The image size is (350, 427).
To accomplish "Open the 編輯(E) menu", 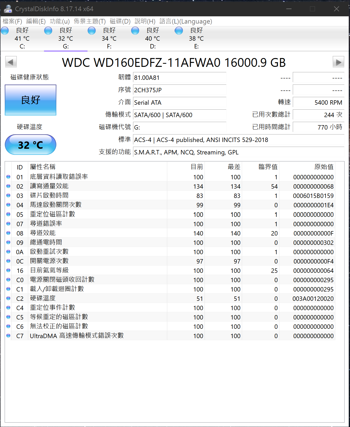I will (x=36, y=21).
